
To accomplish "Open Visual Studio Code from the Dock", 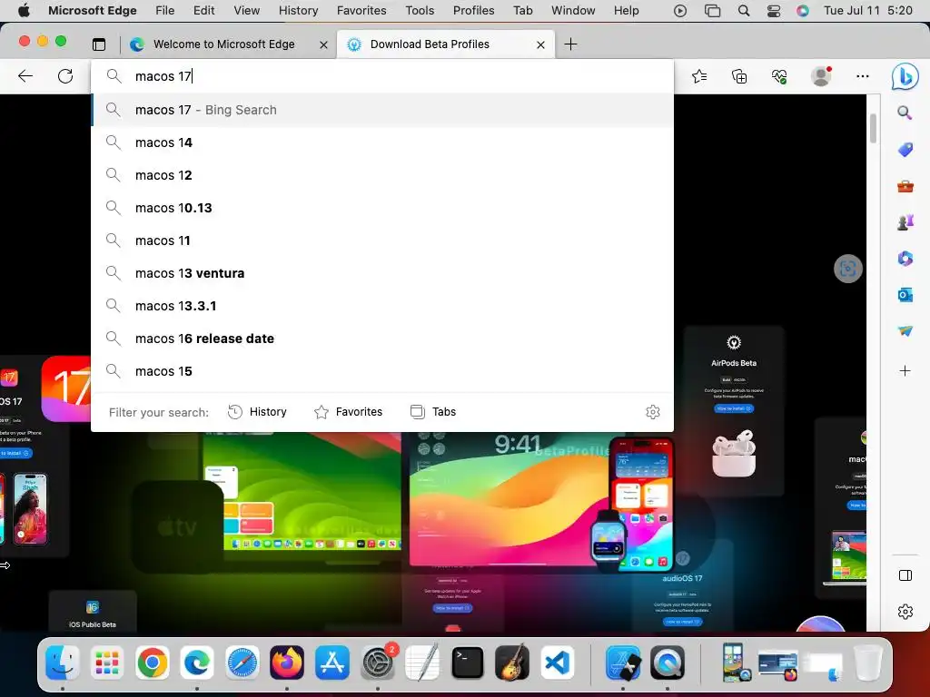I will pyautogui.click(x=557, y=662).
